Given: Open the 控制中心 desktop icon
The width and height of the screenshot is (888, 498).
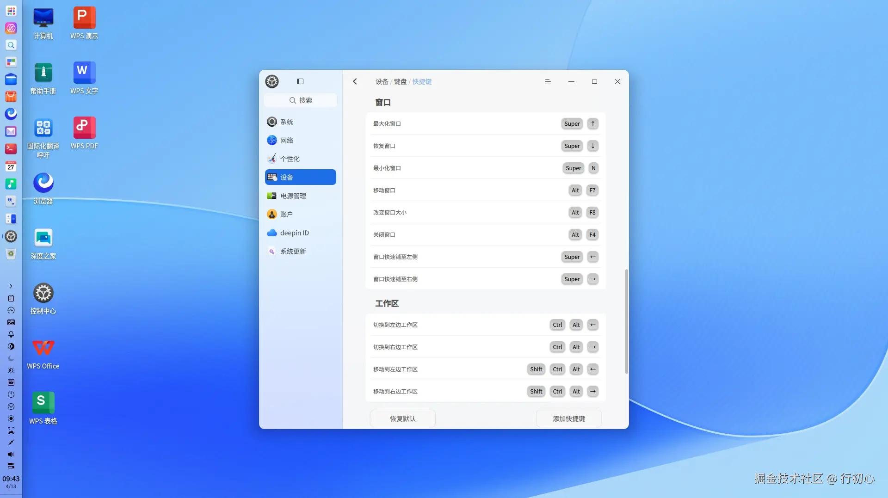Looking at the screenshot, I should tap(43, 299).
